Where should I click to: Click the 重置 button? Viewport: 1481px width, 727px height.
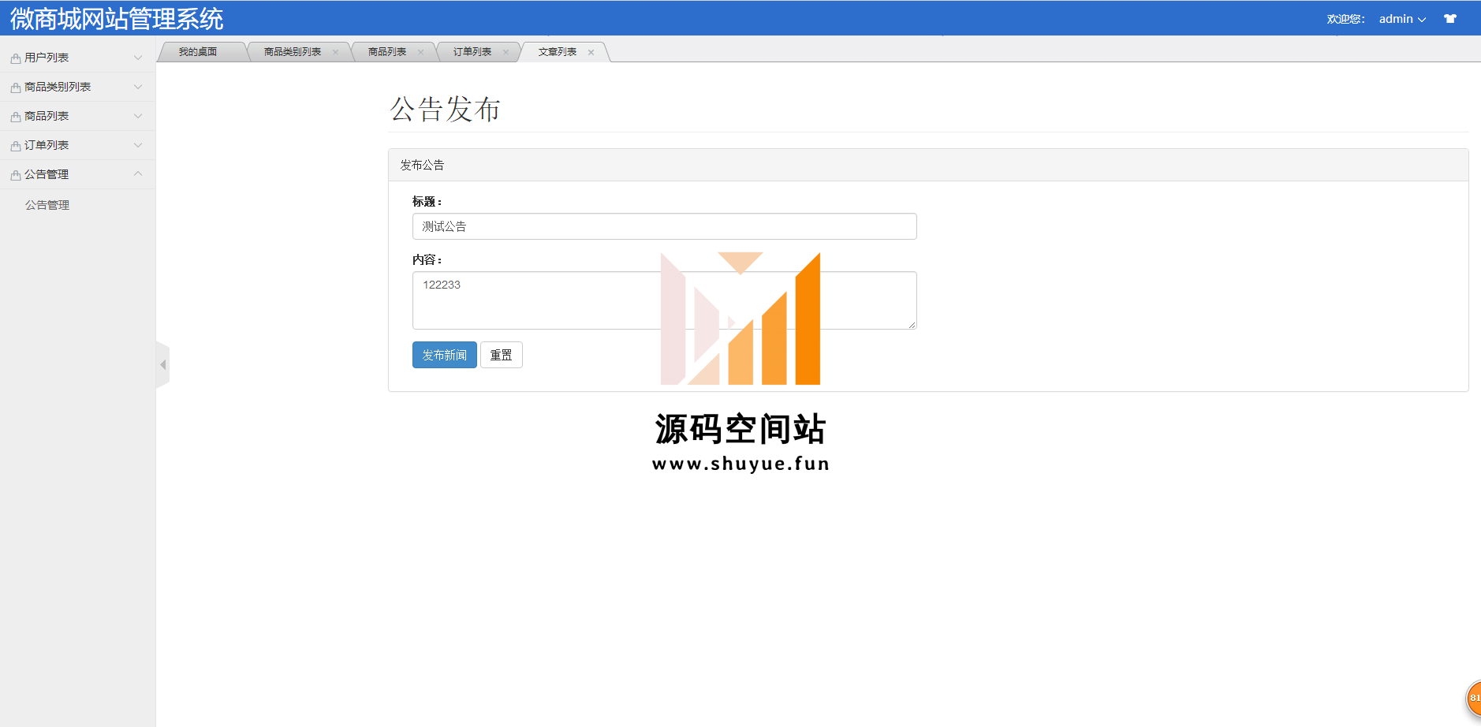pyautogui.click(x=502, y=355)
